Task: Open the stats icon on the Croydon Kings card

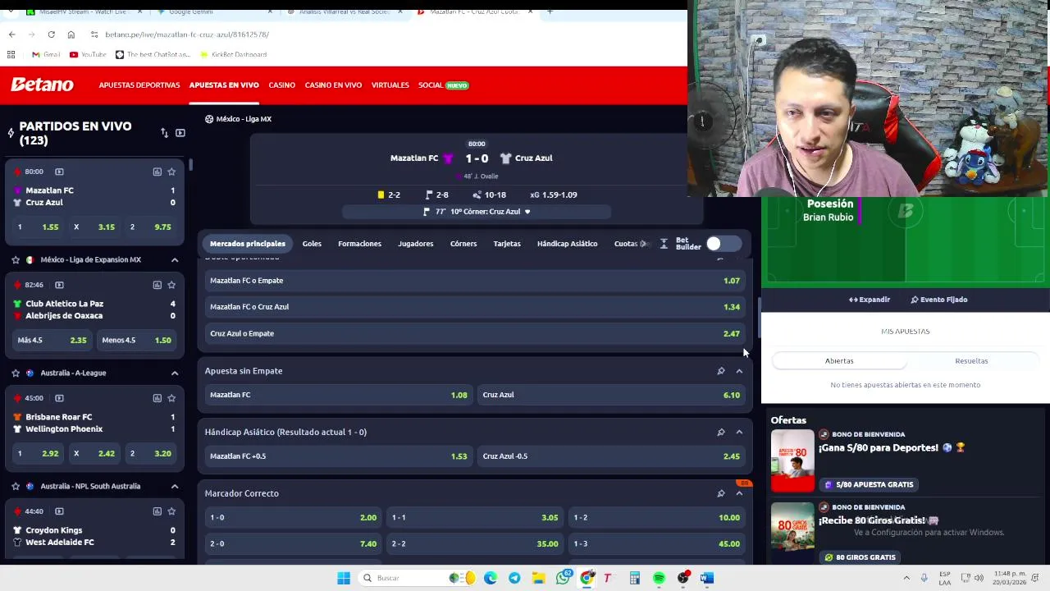Action: (157, 511)
